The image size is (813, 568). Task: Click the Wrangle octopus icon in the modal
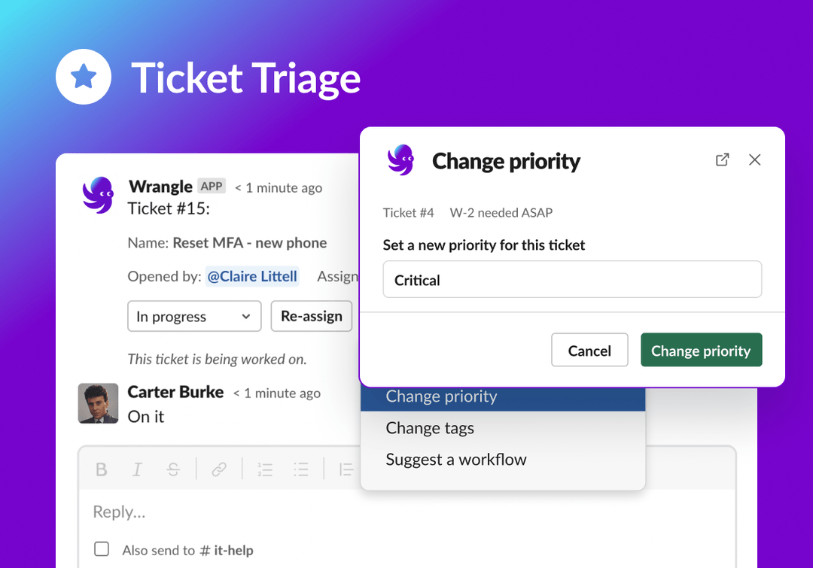tap(400, 160)
